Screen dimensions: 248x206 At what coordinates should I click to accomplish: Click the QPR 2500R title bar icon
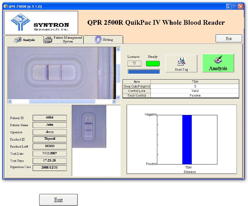click(6, 6)
